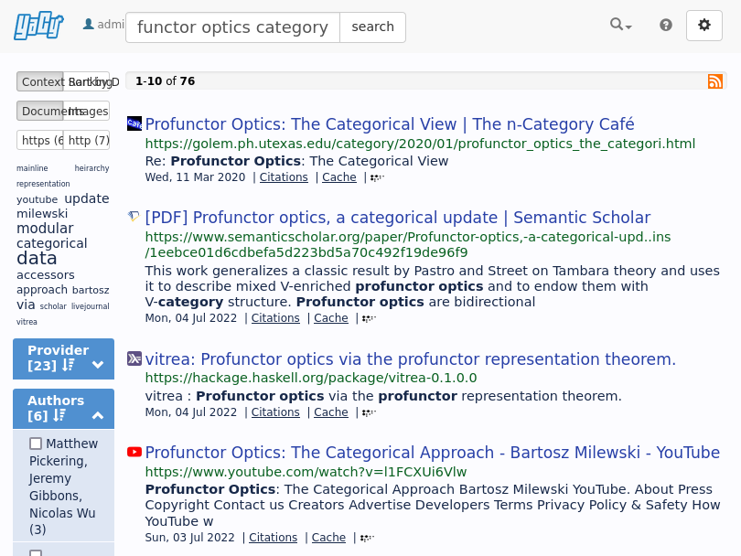Select the Documents toggle button
The width and height of the screenshot is (741, 556).
click(40, 111)
